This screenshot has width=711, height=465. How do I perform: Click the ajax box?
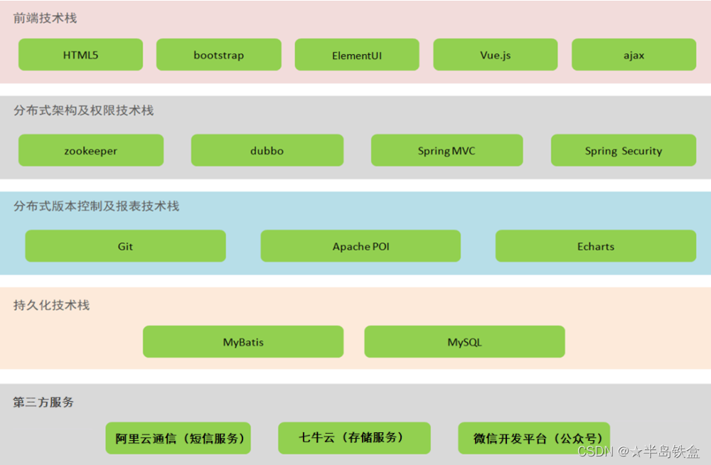pos(634,55)
